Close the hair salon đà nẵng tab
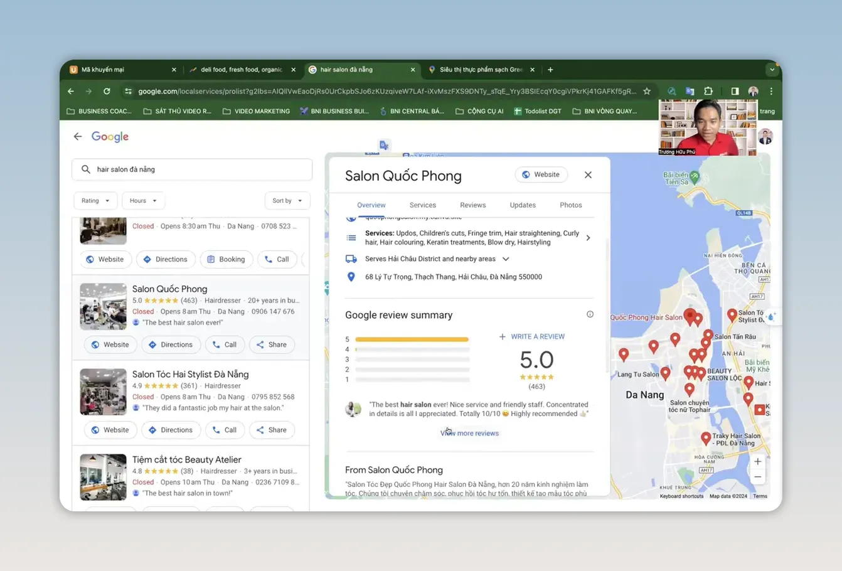 tap(413, 70)
